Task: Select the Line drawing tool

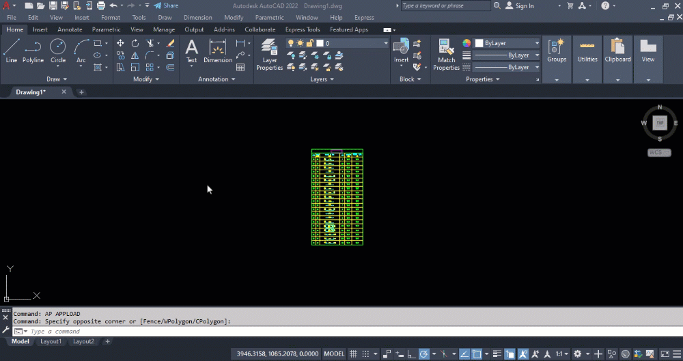Action: click(12, 51)
